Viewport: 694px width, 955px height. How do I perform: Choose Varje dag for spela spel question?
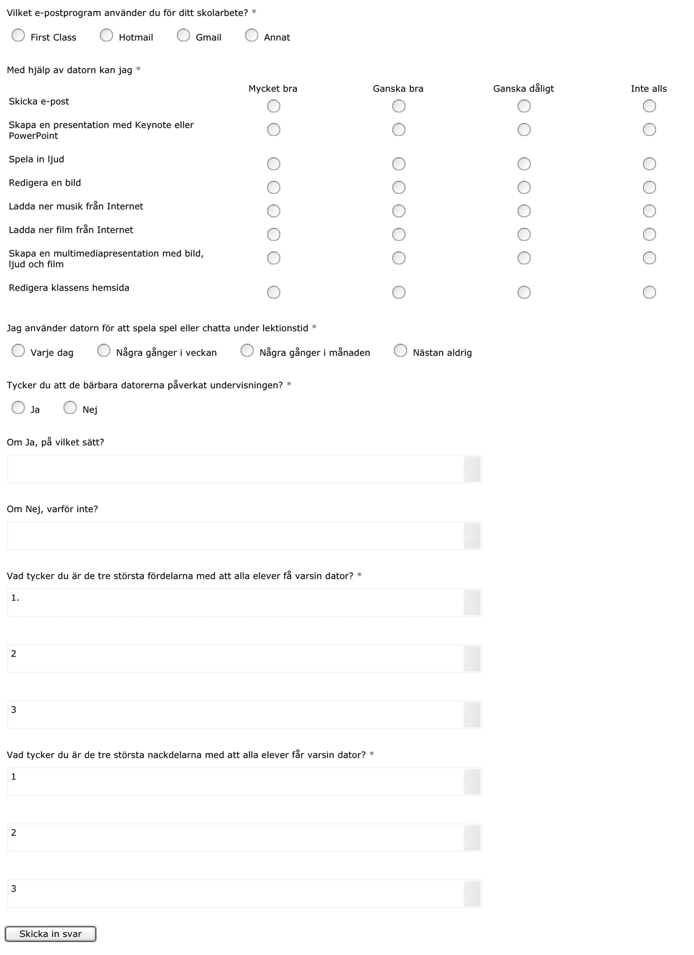(18, 351)
